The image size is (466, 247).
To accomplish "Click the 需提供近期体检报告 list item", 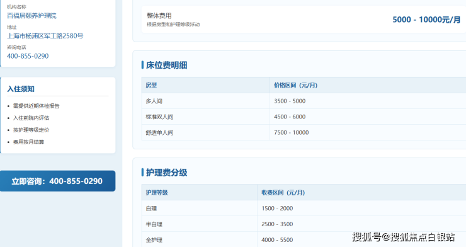I will pyautogui.click(x=37, y=106).
